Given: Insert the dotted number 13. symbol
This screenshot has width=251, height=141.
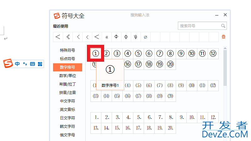Looking at the screenshot, I should 96,128.
